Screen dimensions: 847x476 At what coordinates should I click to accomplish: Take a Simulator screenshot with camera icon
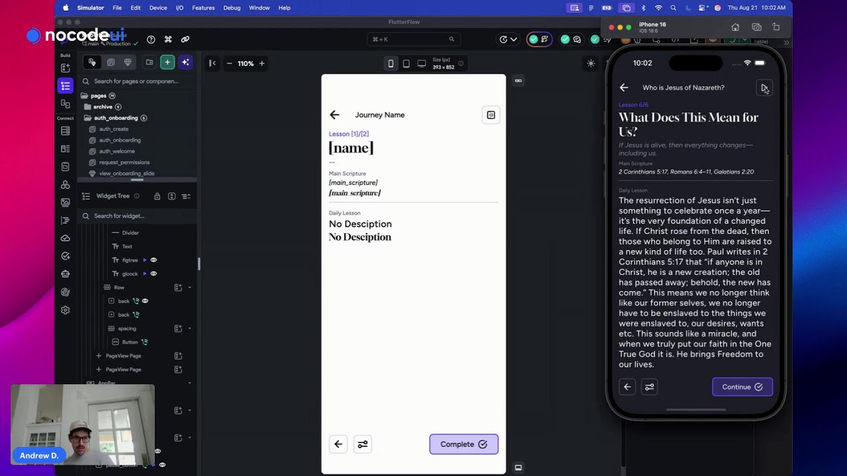[756, 27]
